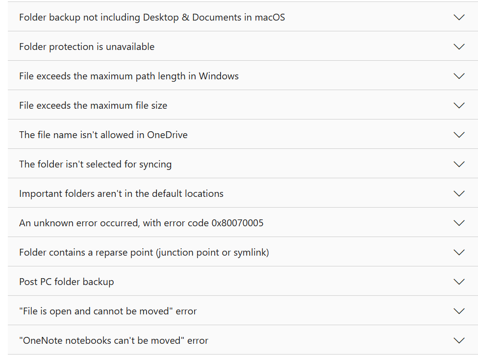
Task: Click the chevron next to the file size topic
Action: click(x=459, y=105)
